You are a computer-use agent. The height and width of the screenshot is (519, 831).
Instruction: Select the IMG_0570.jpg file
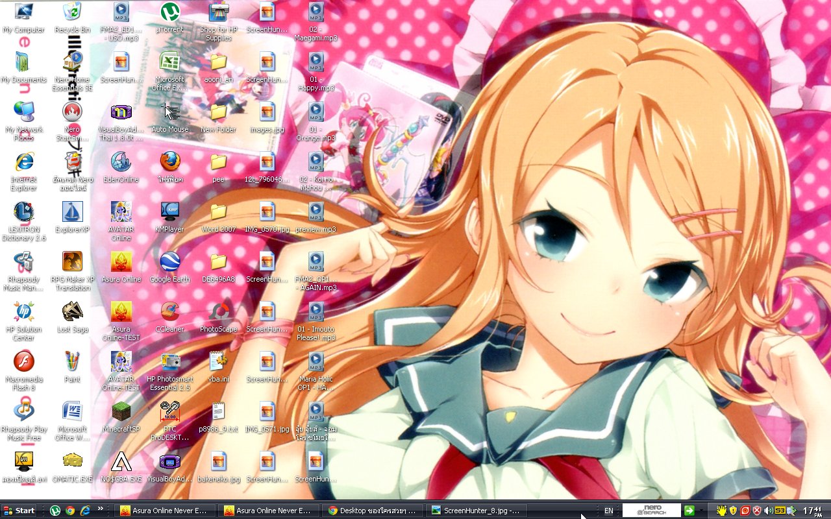click(267, 217)
